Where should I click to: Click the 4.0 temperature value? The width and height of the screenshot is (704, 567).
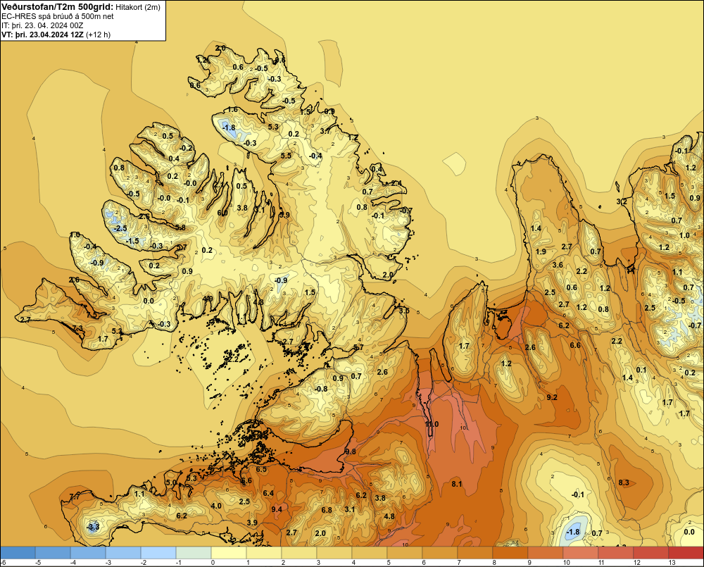(216, 506)
